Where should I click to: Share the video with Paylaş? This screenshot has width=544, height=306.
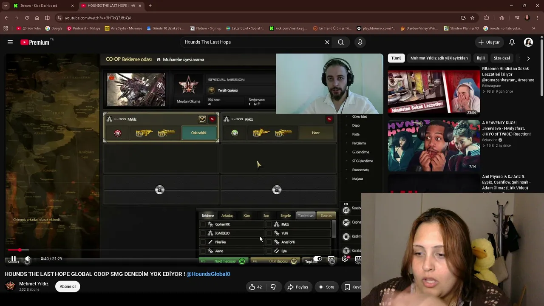pos(297,287)
